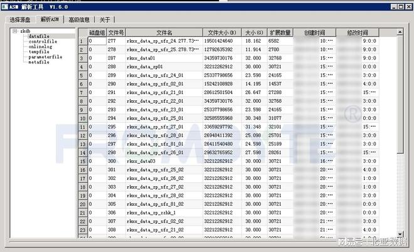Click file size 19501424640 cell

(222, 41)
